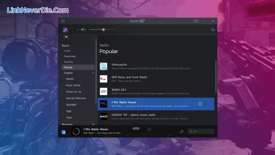Mute audio using the speaker icon
The width and height of the screenshot is (275, 155).
[x=83, y=30]
